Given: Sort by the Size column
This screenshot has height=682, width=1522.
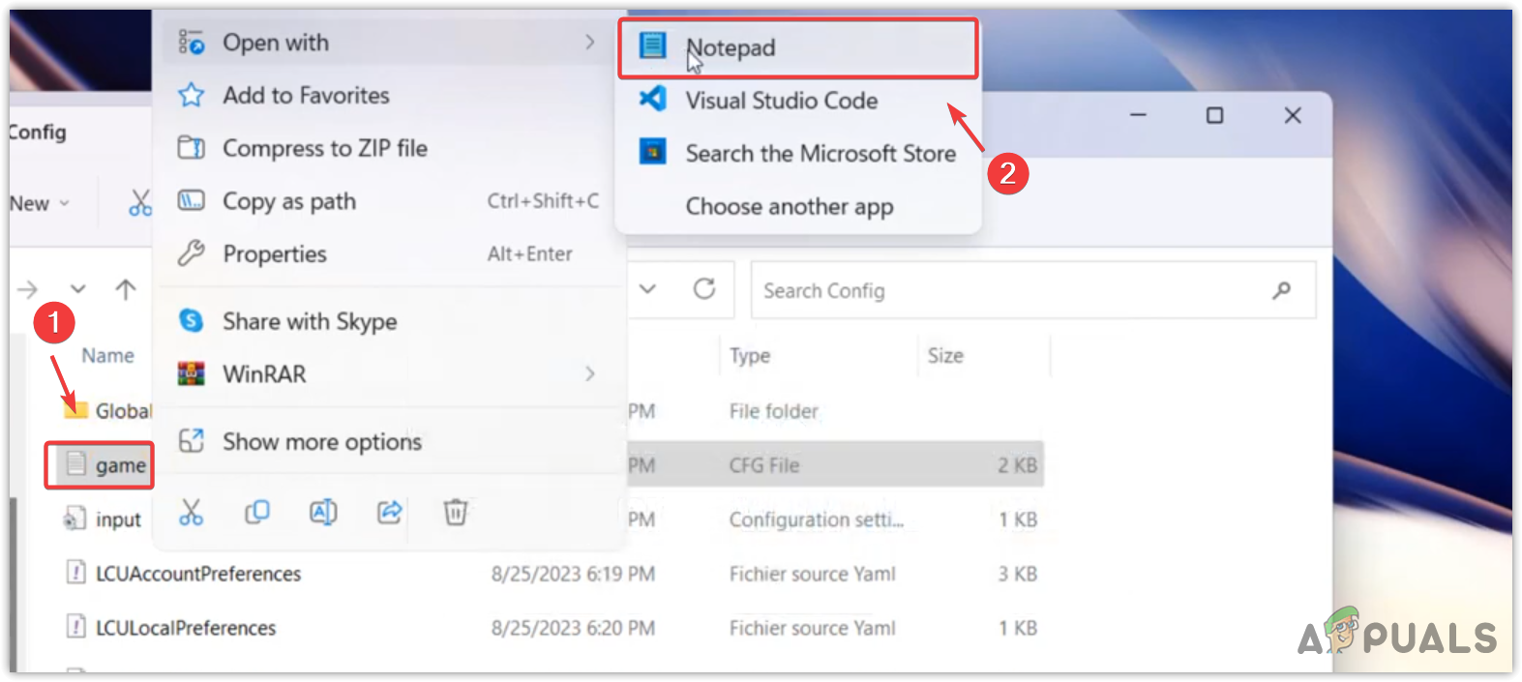Looking at the screenshot, I should (x=945, y=355).
